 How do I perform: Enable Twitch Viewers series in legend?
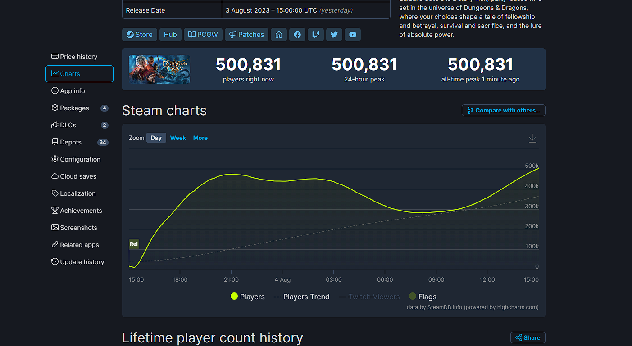pos(369,297)
